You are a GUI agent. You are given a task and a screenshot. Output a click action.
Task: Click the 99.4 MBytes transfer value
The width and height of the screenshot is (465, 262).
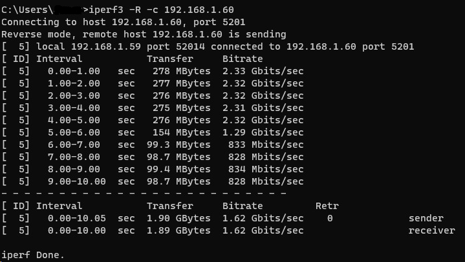(x=178, y=169)
